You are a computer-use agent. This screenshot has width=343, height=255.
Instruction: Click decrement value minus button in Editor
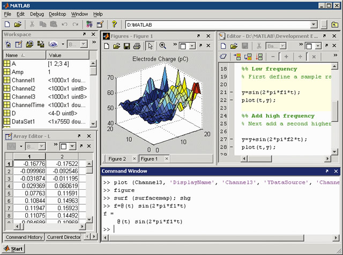(273, 57)
